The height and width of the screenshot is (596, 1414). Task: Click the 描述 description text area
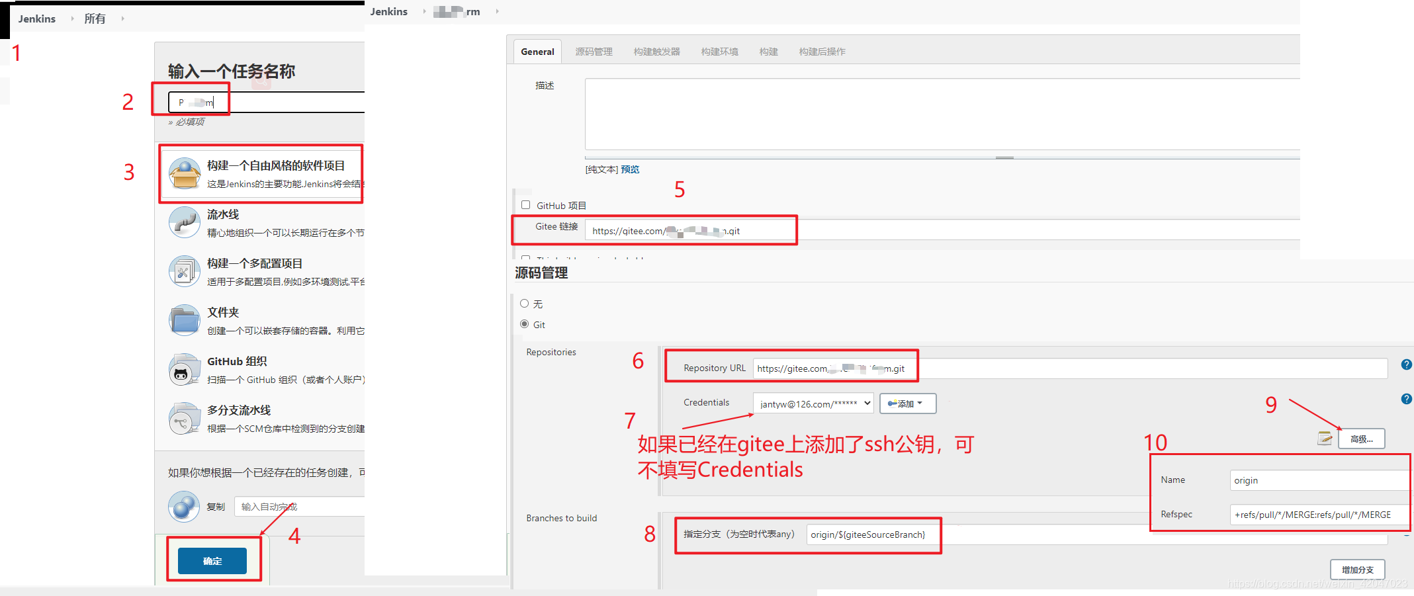tap(942, 114)
